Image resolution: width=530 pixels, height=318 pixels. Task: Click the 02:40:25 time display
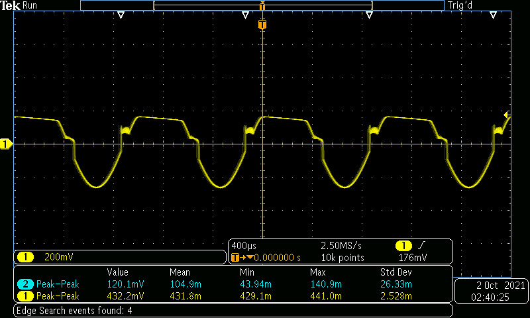tap(490, 297)
